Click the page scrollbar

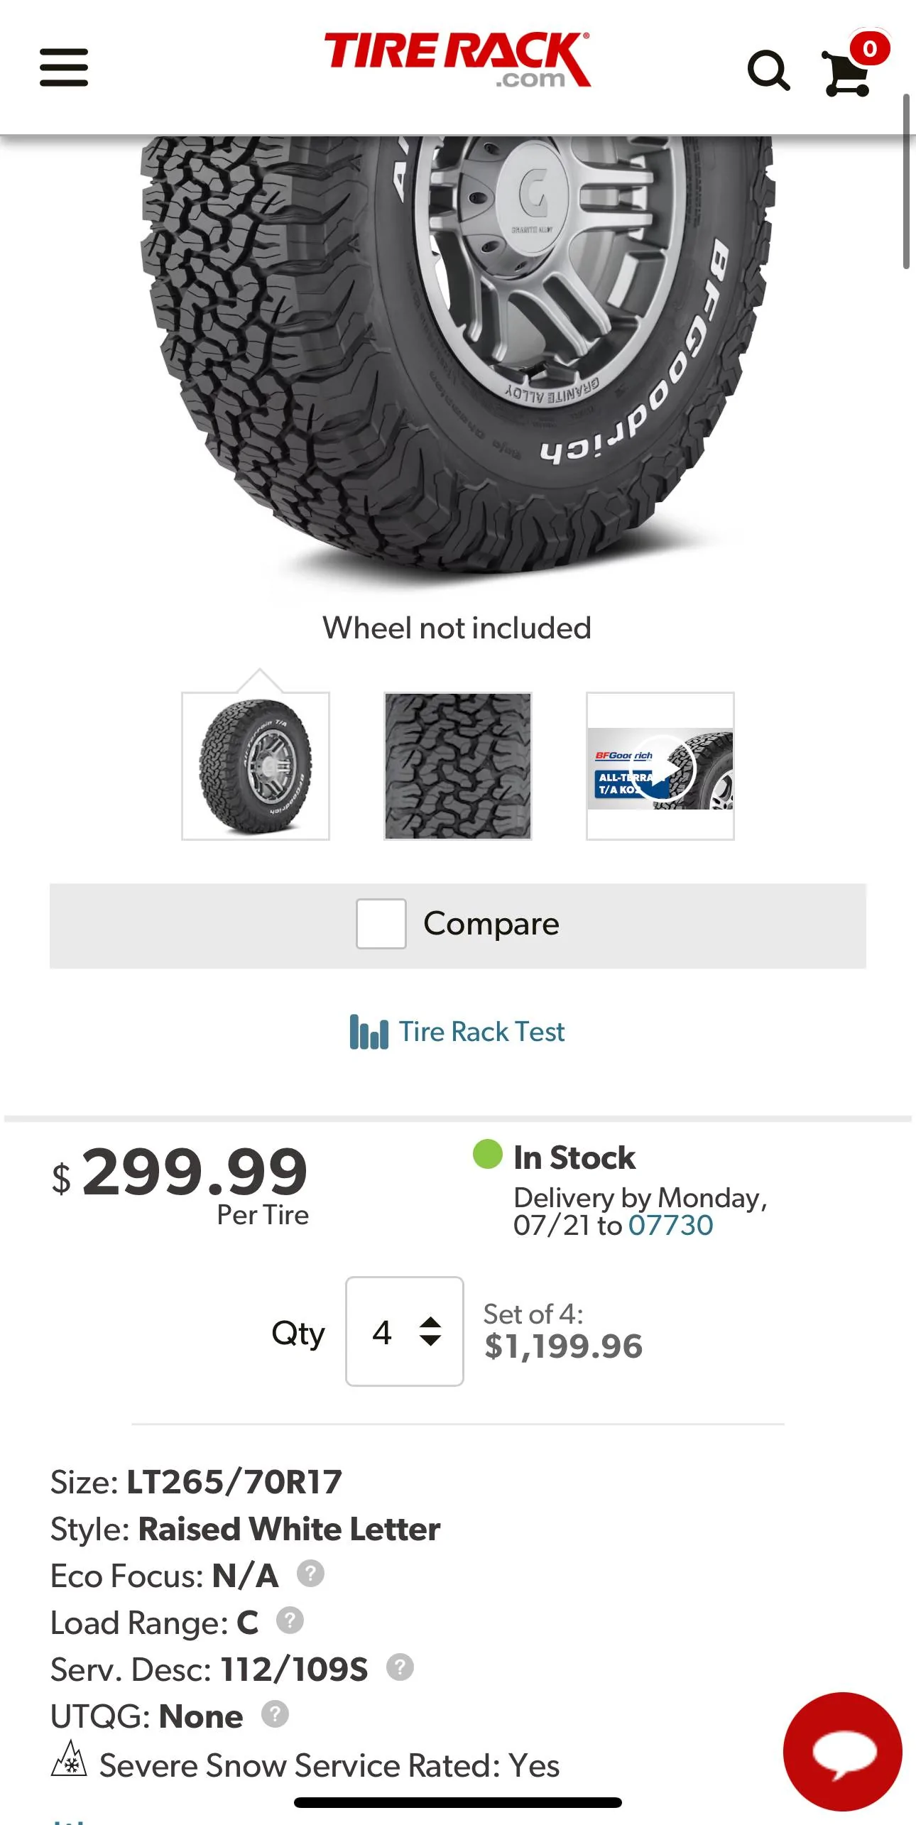tap(906, 181)
